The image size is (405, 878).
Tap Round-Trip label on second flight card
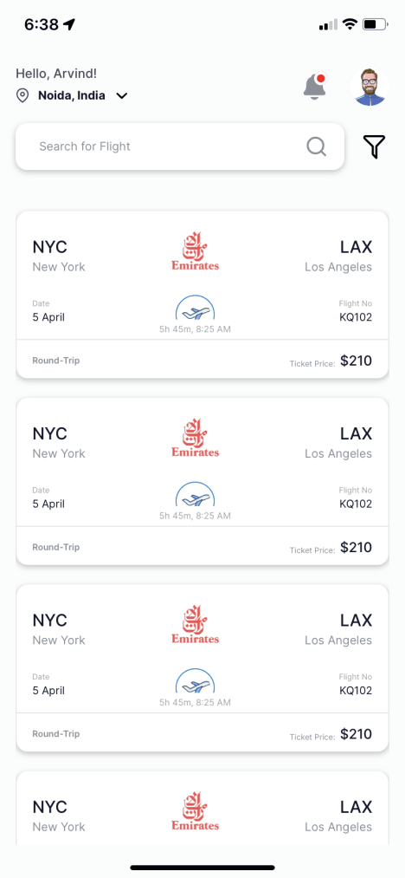[56, 547]
